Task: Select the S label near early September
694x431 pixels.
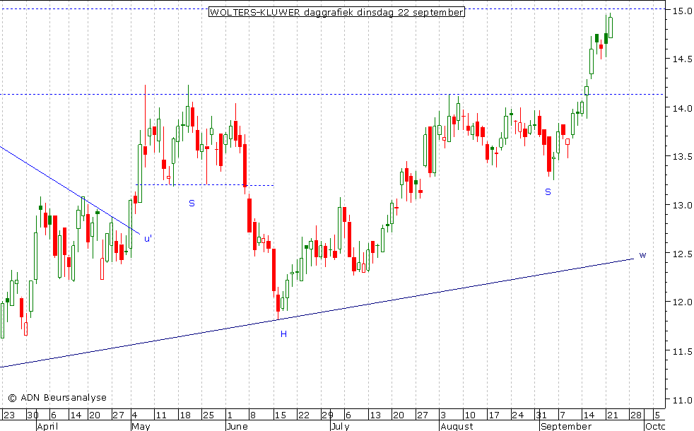Action: (x=547, y=191)
